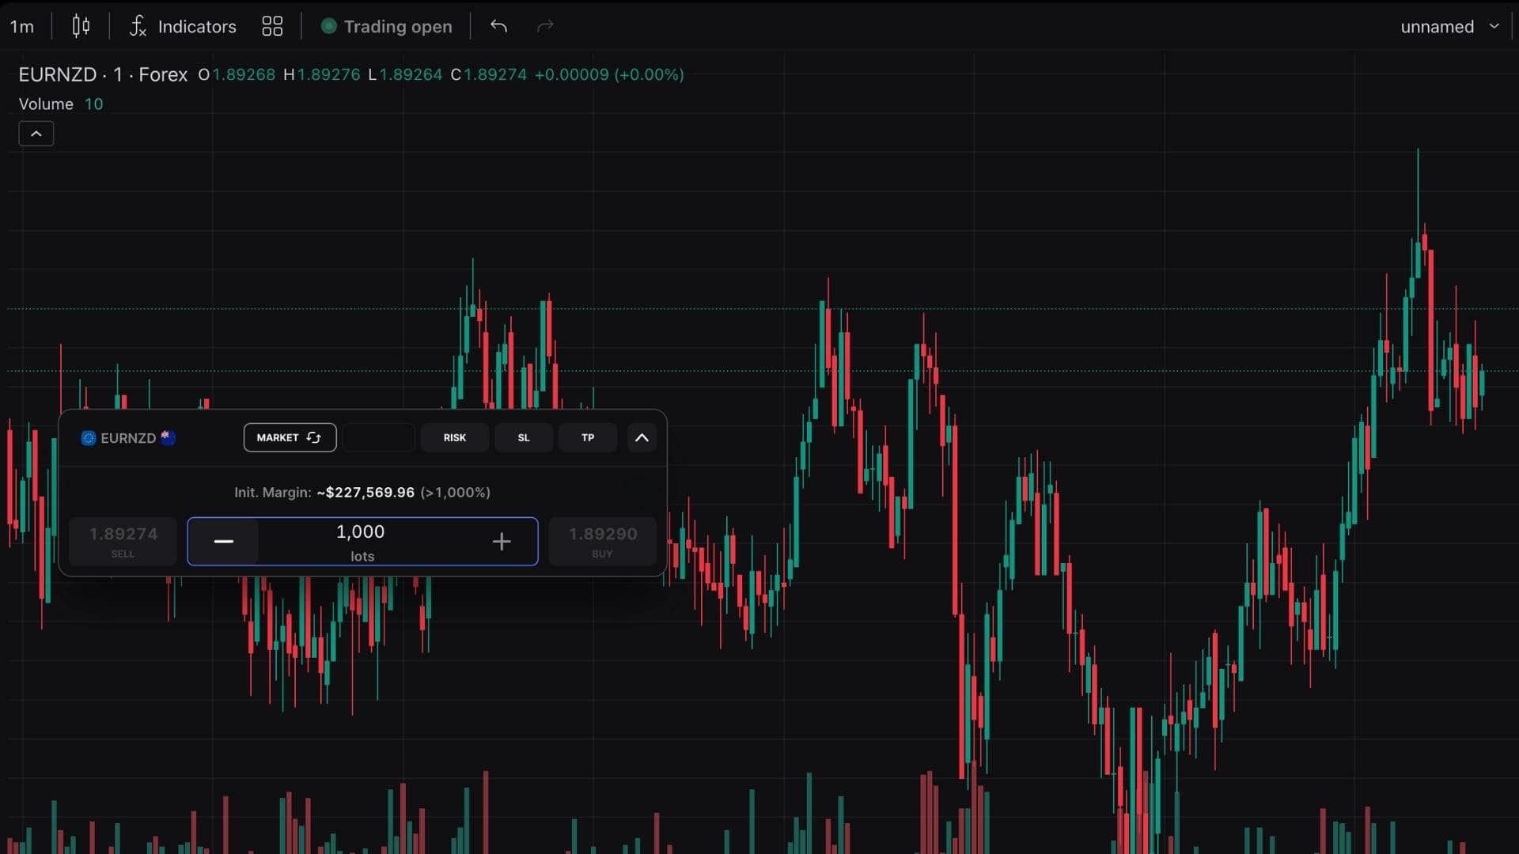Click the empty field next to MARKET
The width and height of the screenshot is (1519, 854).
coord(379,437)
